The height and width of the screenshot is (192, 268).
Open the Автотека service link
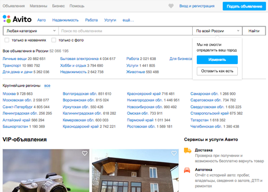coord(203,170)
